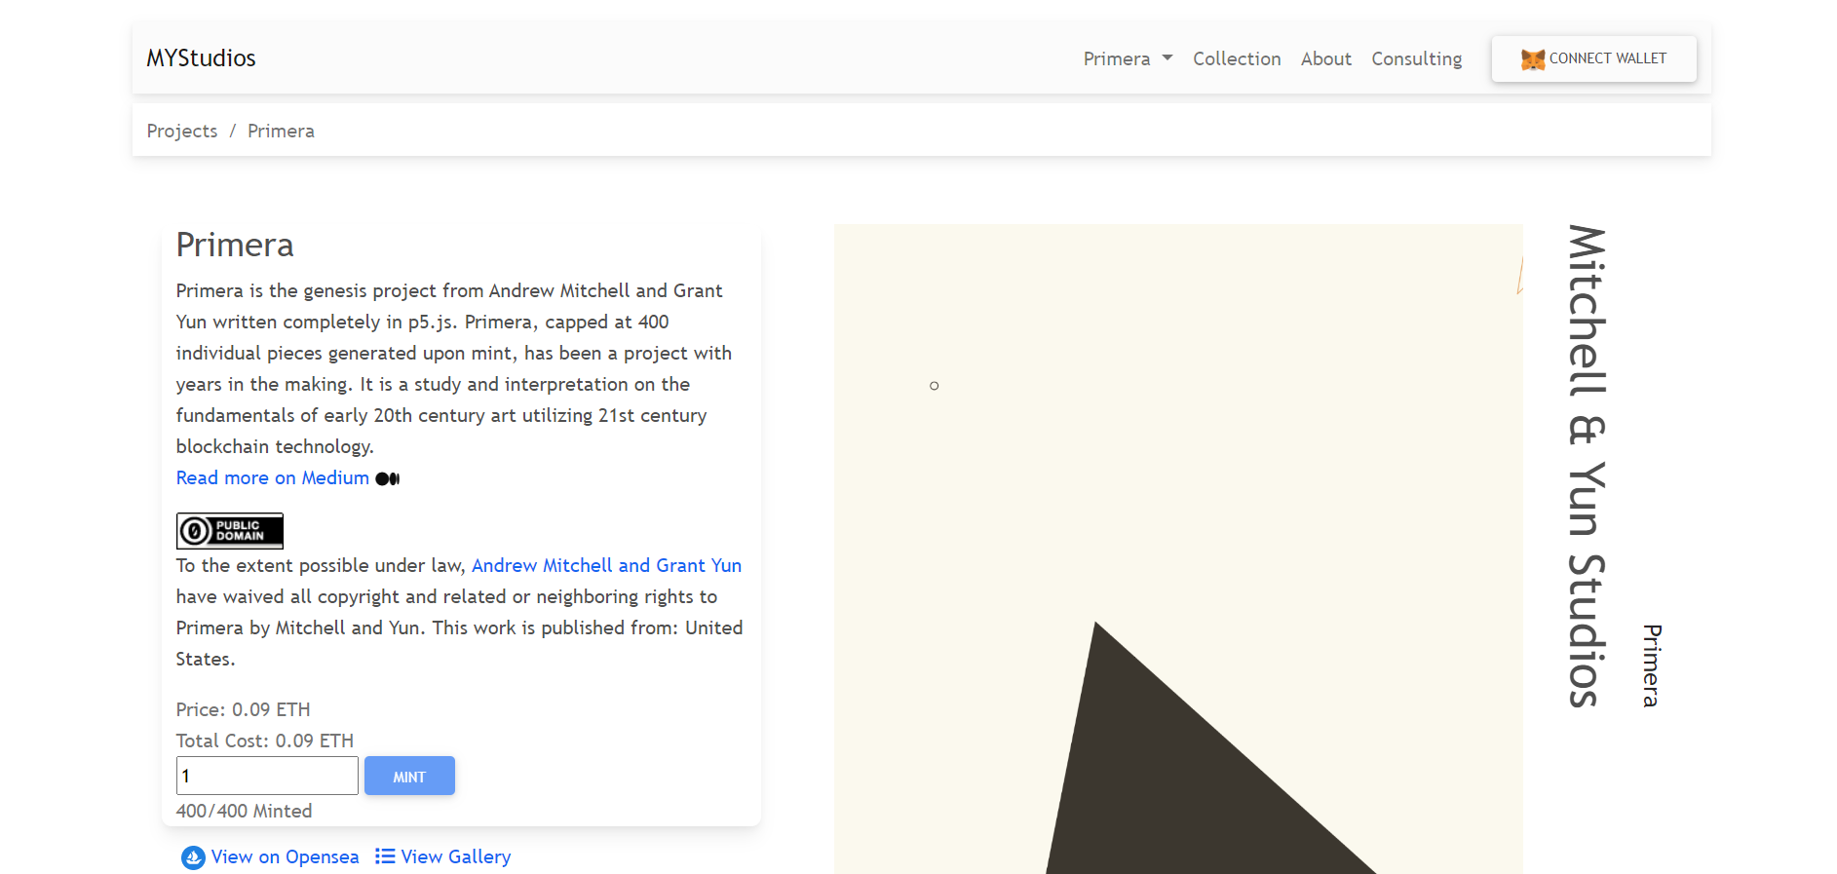This screenshot has width=1837, height=874.
Task: Click the Projects breadcrumb
Action: coord(182,131)
